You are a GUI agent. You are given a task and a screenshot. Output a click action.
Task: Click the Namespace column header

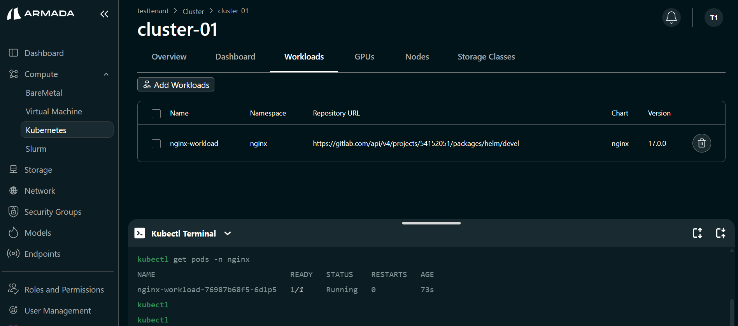point(268,113)
